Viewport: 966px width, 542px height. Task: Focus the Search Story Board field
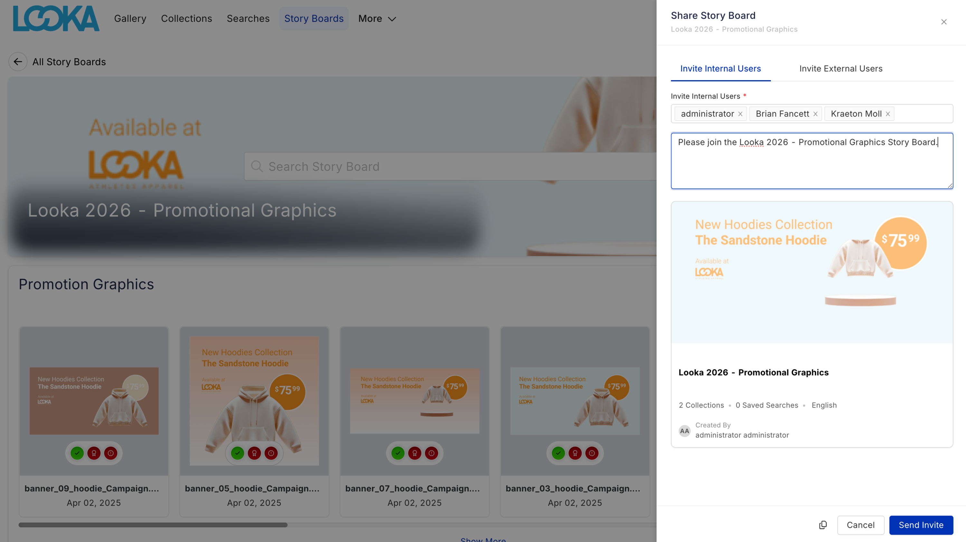(450, 166)
